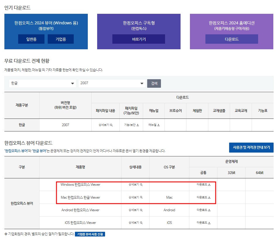278x240 pixels.
Task: Click the 교육교재 column header
Action: [x=241, y=111]
